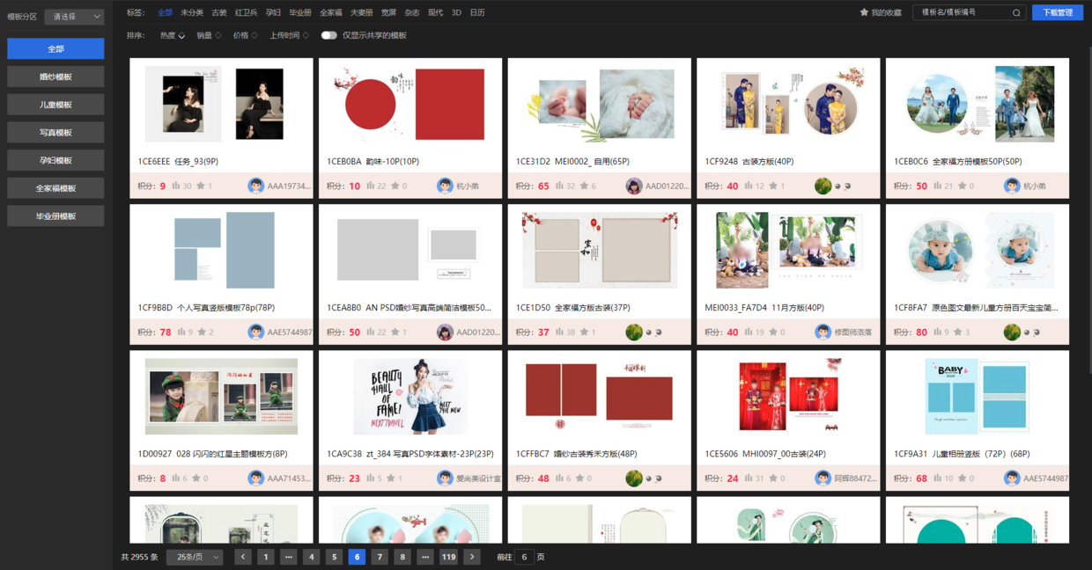The image size is (1092, 570).
Task: Click favorite star on 全家福方版古装(37P) card
Action: pyautogui.click(x=583, y=332)
